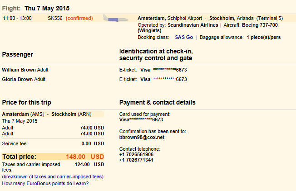
Task: Open the SAS Go booking class link
Action: pyautogui.click(x=184, y=37)
